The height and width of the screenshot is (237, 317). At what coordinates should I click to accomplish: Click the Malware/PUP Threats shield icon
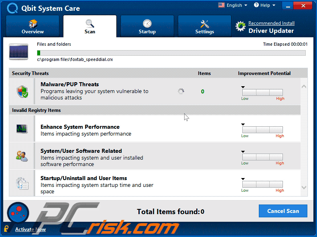[x=22, y=91]
